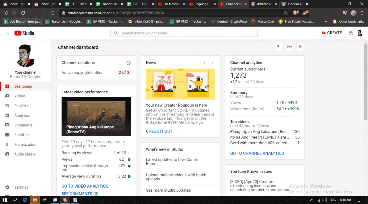Open the notification center icon

click(x=359, y=200)
